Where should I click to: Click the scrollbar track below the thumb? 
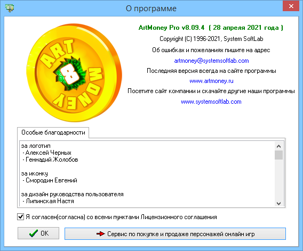tap(278, 180)
